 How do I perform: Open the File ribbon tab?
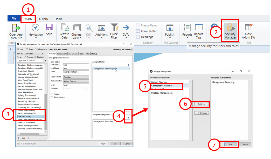click(14, 18)
